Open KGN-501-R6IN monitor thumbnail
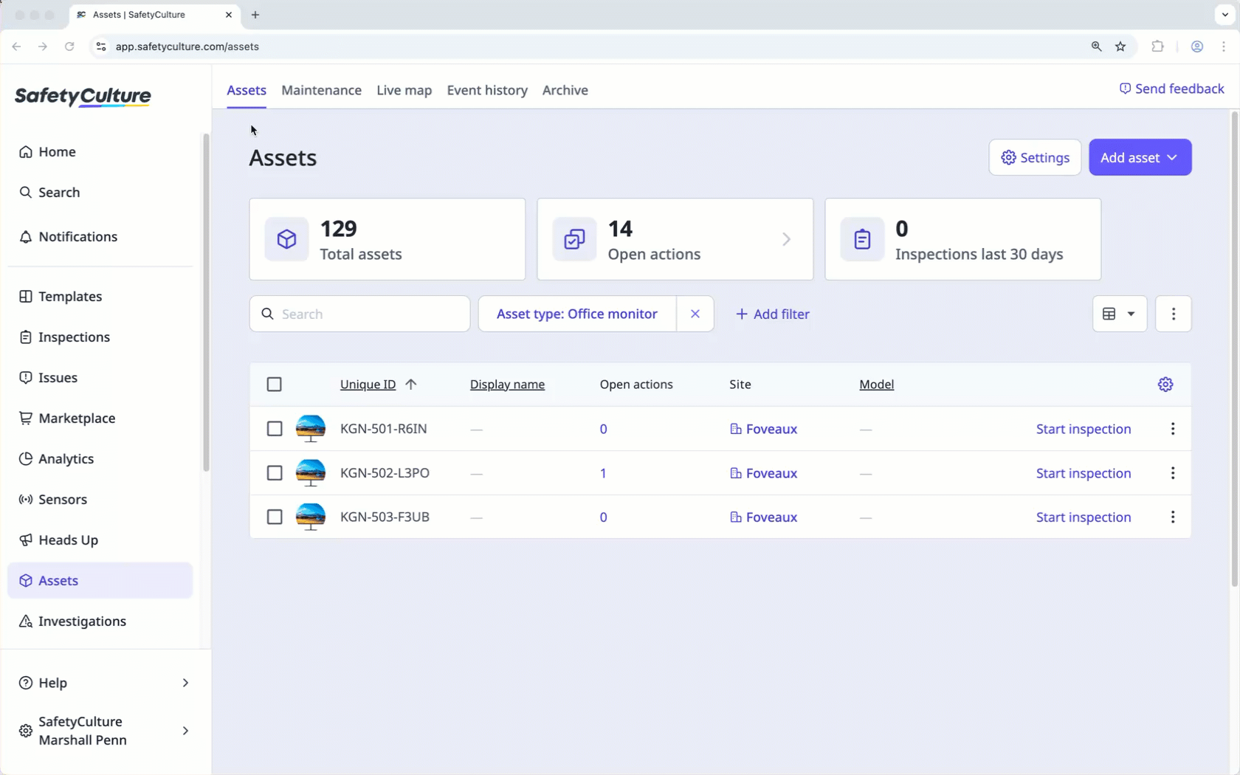Screen dimensions: 1240x775 pos(311,429)
